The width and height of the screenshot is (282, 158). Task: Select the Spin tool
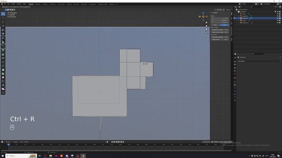3,74
